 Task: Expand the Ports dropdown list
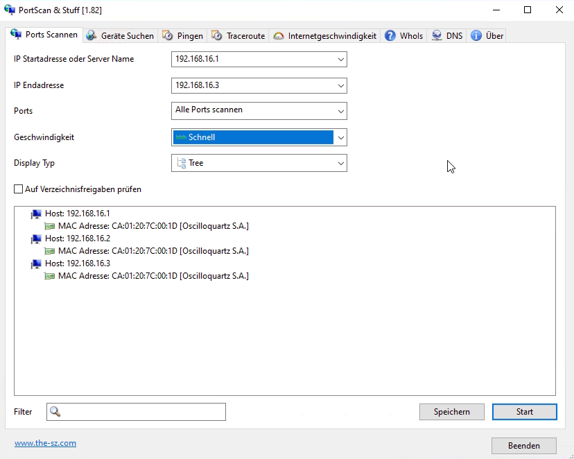tap(340, 111)
